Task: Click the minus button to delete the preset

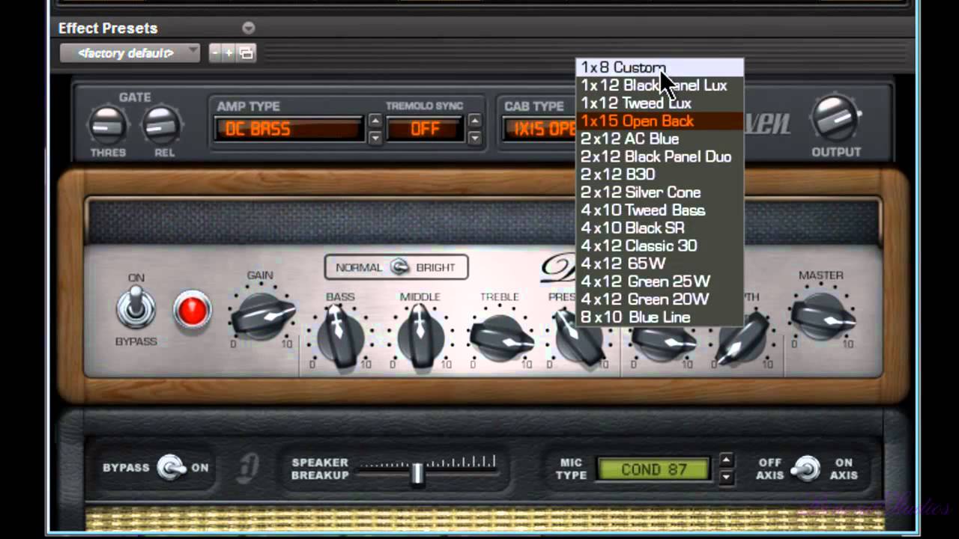Action: (215, 53)
